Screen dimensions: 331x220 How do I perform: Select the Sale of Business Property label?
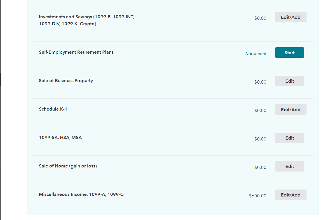66,81
